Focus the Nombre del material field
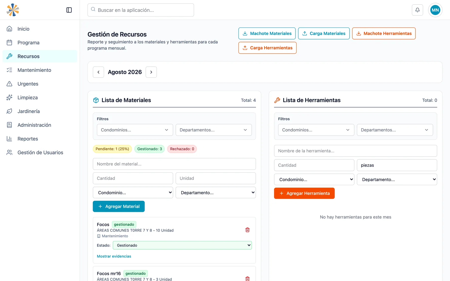Viewport: 450px width, 281px height. 174,164
